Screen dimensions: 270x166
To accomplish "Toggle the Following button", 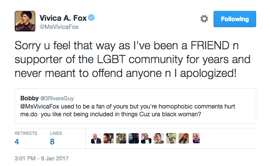I will [235, 19].
